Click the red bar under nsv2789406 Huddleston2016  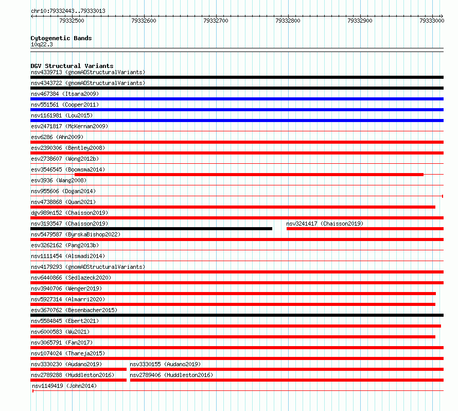(287, 380)
